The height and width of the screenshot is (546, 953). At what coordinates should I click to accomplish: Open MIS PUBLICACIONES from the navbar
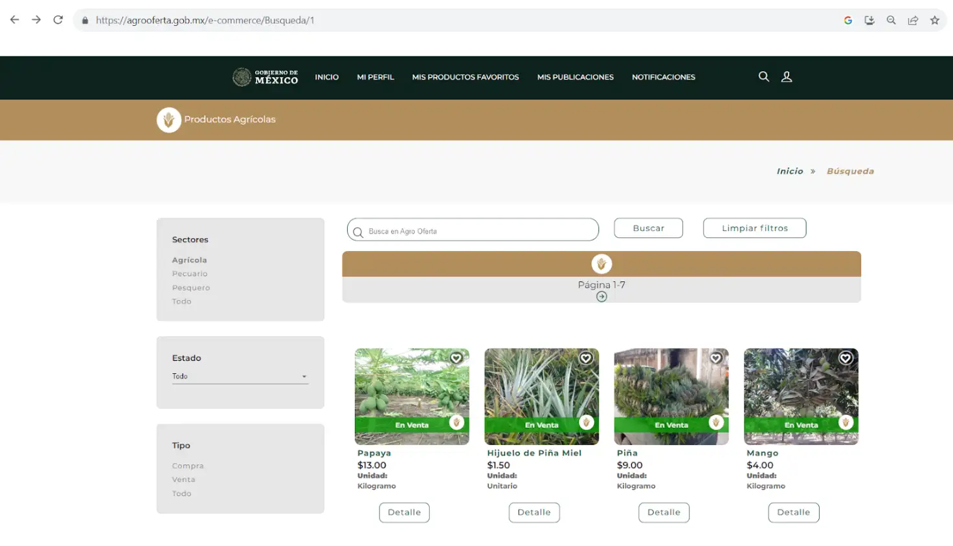(x=576, y=77)
